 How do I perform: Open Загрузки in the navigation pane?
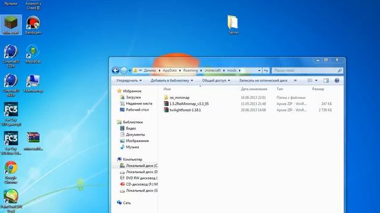(133, 97)
